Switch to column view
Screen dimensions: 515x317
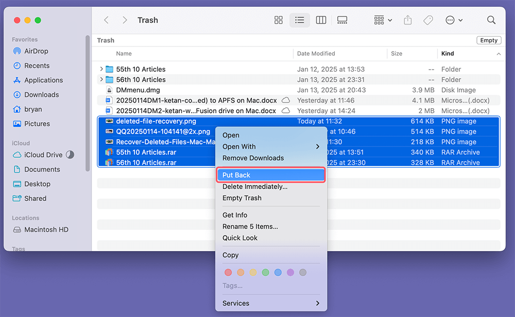pos(321,20)
